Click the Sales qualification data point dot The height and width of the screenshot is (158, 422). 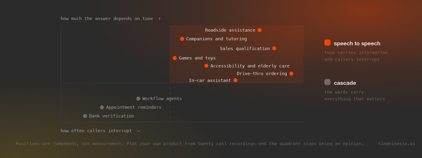click(x=274, y=48)
